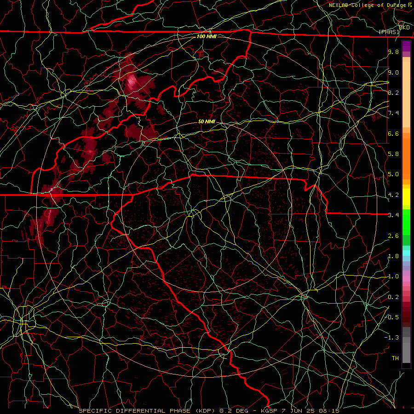The width and height of the screenshot is (414, 414).
Task: Click the "TH" threshold label on the scale
Action: tap(395, 358)
